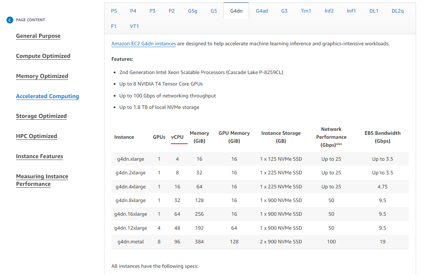Go to General Purpose section
Viewport: 424px width, 275px height.
pos(38,36)
